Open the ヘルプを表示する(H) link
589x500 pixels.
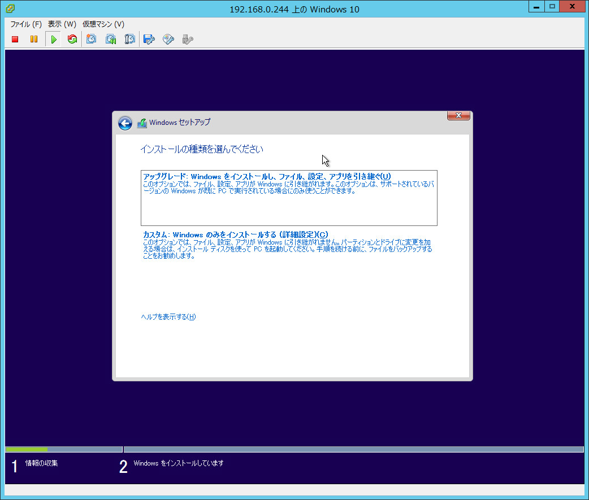tap(168, 317)
